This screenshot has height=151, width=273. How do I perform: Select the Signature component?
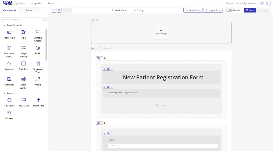tap(9, 65)
